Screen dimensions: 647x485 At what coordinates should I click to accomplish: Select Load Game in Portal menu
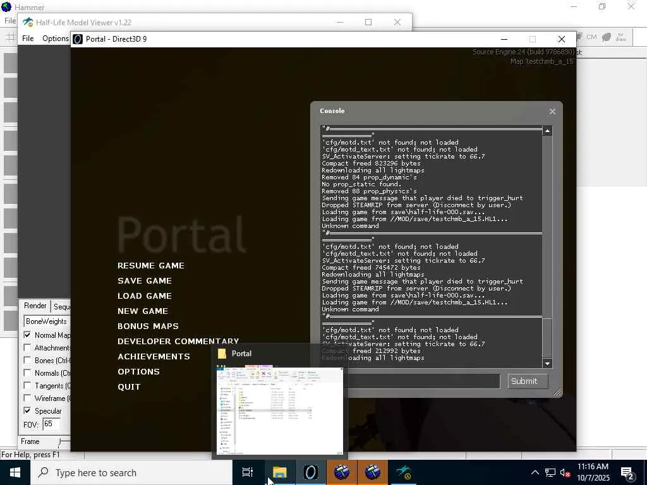tap(145, 296)
